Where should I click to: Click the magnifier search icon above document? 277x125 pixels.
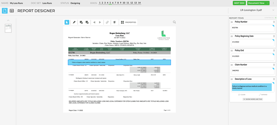click(x=174, y=22)
